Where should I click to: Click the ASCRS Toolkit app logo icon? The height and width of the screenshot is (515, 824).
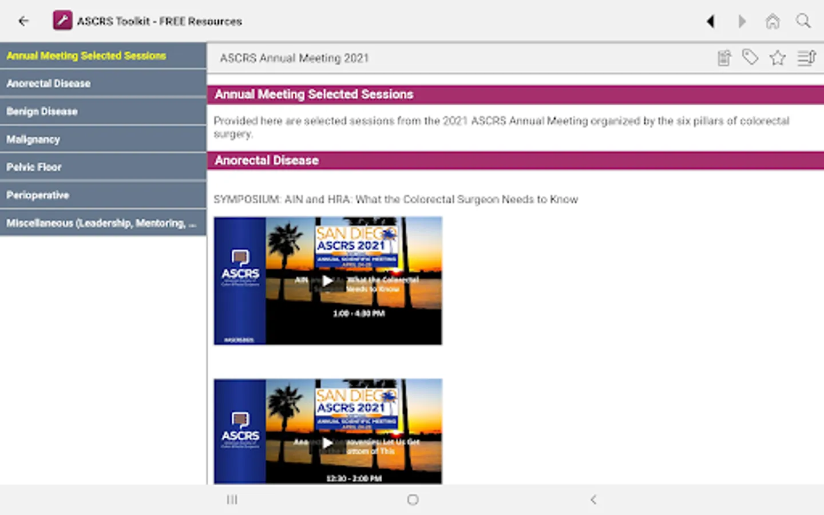point(62,21)
